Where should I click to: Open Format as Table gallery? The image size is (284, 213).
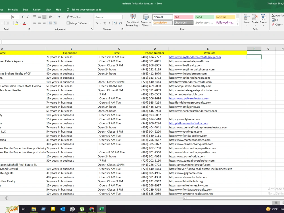(146, 20)
